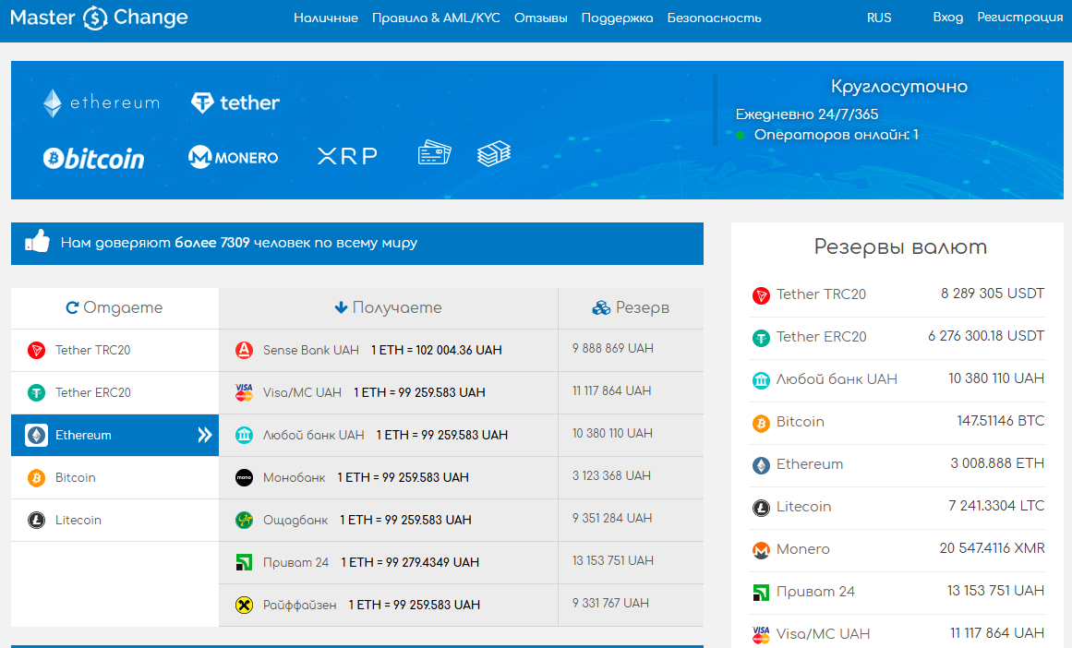The image size is (1072, 648).
Task: Click the Visa/MC icon in the Получаете list
Action: (x=244, y=393)
